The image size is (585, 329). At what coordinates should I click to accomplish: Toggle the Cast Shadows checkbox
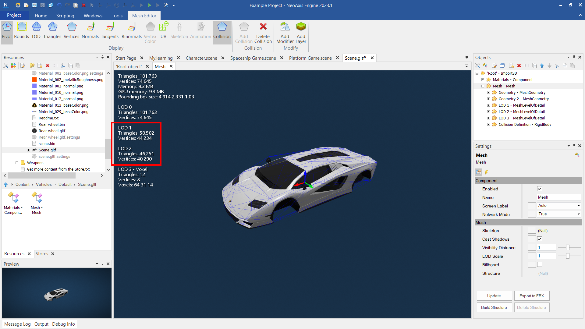540,239
